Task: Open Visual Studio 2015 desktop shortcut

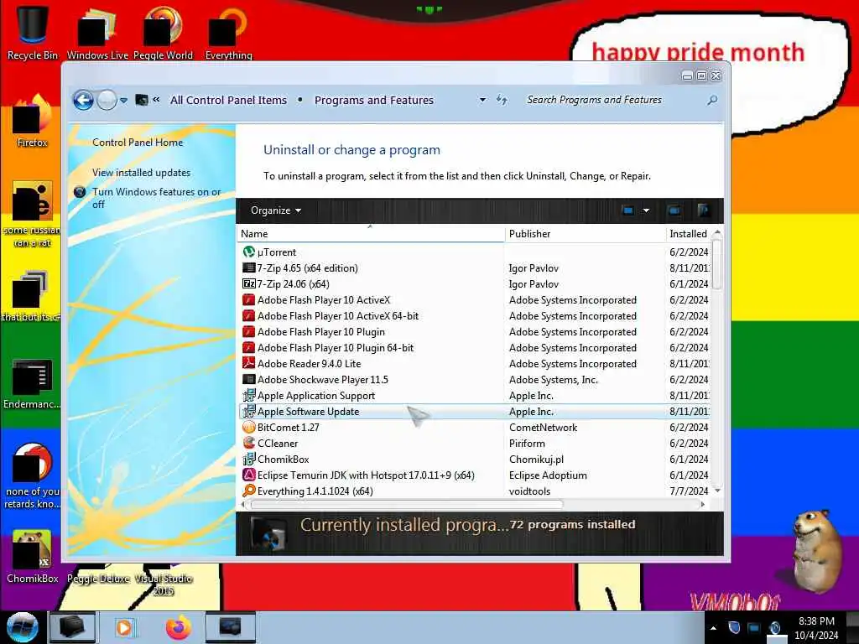Action: pos(164,580)
